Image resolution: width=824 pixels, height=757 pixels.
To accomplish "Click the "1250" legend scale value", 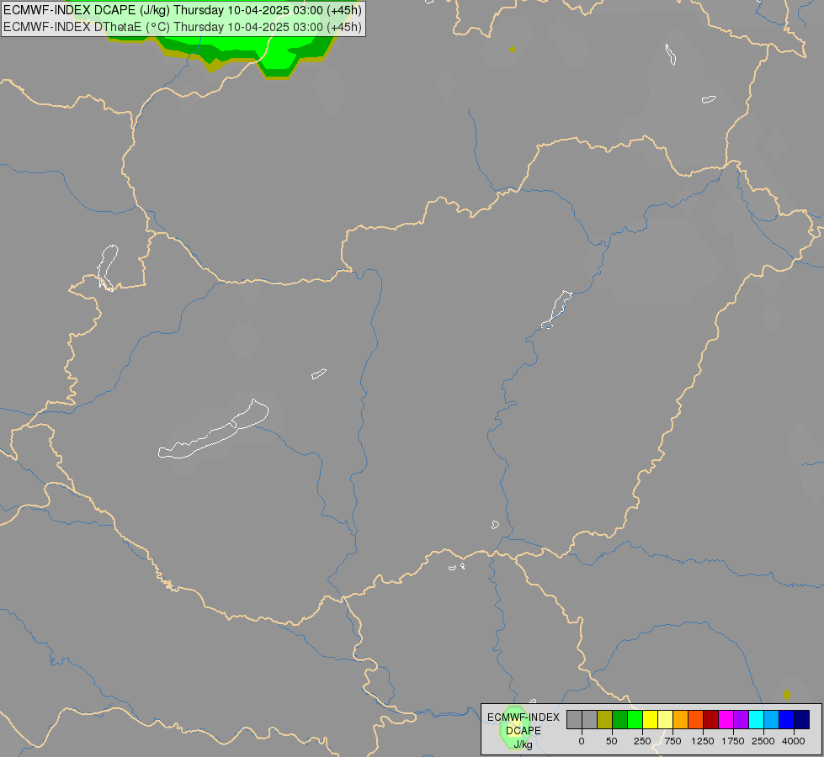I will click(x=703, y=741).
